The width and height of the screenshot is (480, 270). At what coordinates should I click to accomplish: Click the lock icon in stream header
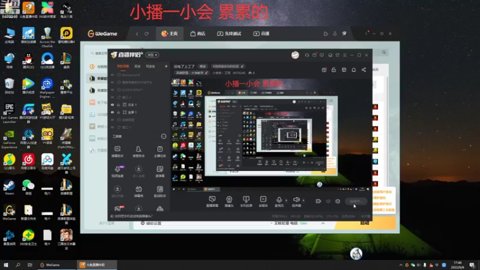coord(334,70)
